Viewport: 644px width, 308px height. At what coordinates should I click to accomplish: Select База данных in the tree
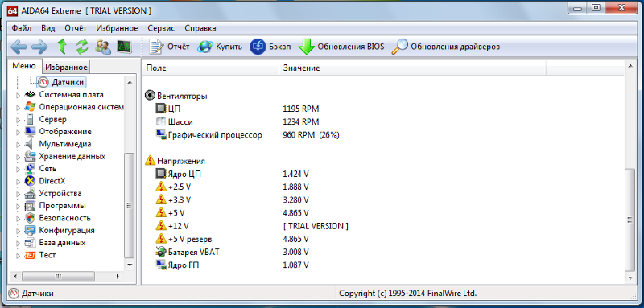pyautogui.click(x=63, y=242)
